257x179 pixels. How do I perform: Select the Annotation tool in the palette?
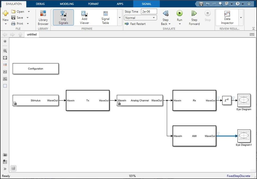tap(5, 72)
